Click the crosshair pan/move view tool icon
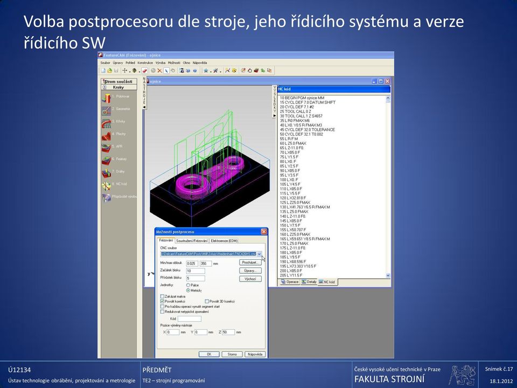Image resolution: width=517 pixels, height=388 pixels. pos(124,71)
